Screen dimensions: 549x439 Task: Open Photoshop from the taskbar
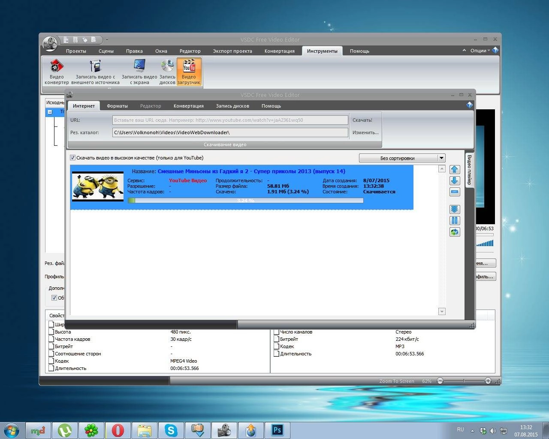click(278, 430)
